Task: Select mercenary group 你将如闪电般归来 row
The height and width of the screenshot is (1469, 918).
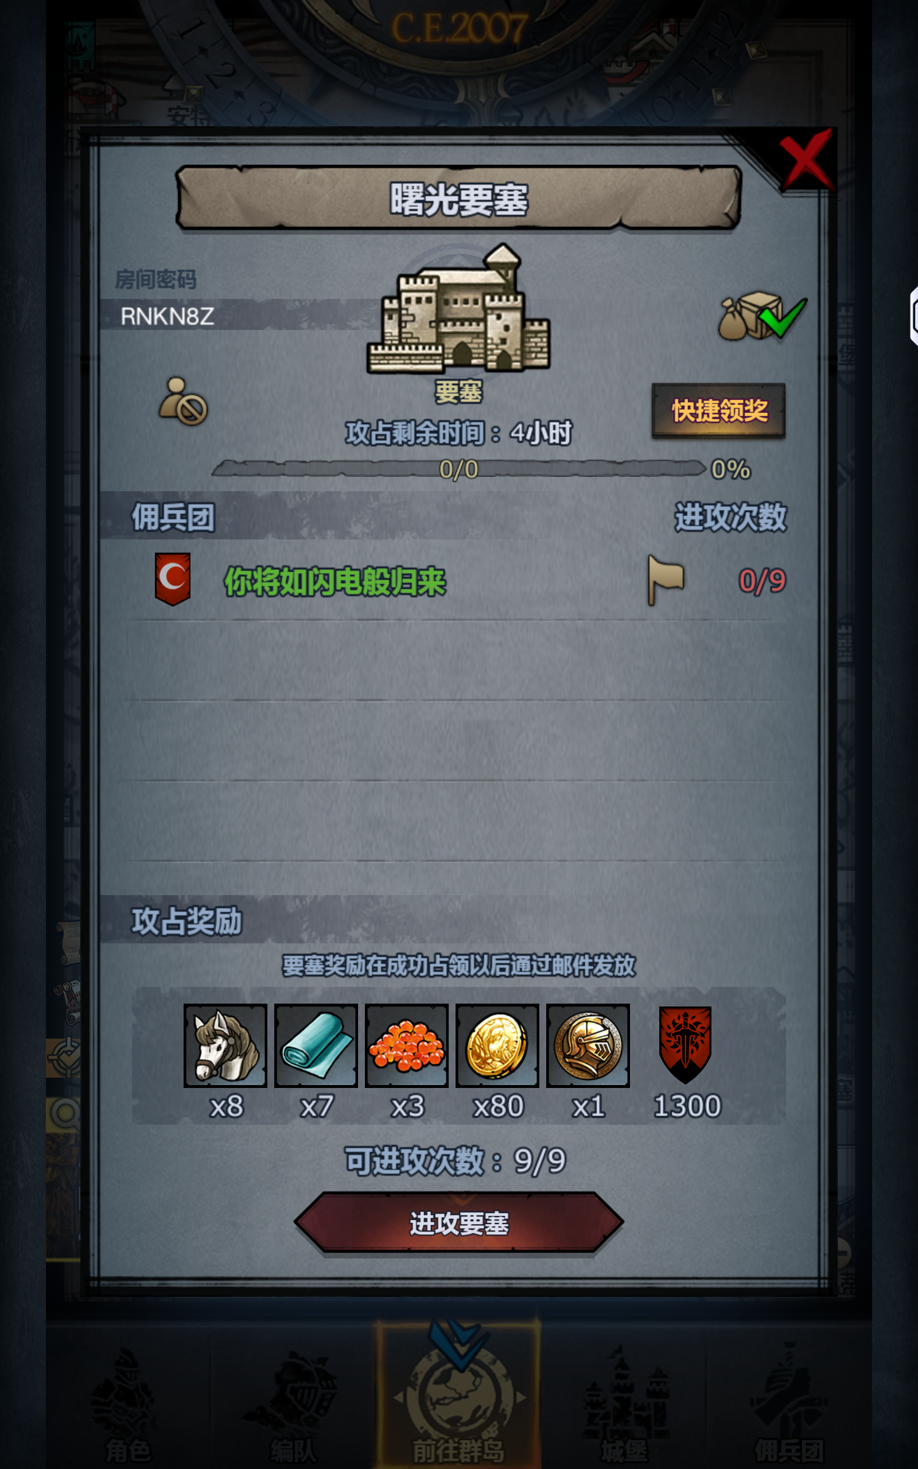Action: (459, 580)
